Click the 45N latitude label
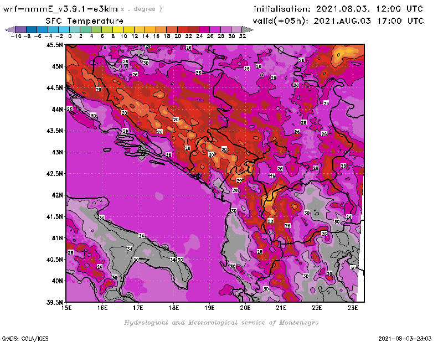The image size is (443, 342). coord(58,66)
